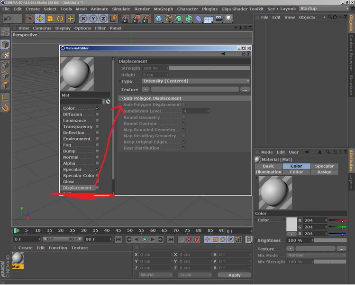Viewport: 355px width, 285px height.
Task: Click the Apply button
Action: [x=234, y=275]
